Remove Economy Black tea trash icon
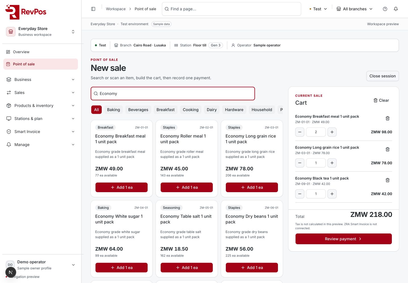The height and width of the screenshot is (283, 408). [388, 180]
